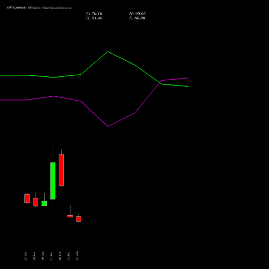Click the peak of the green indicator line
The image size is (269, 269).
[108, 52]
